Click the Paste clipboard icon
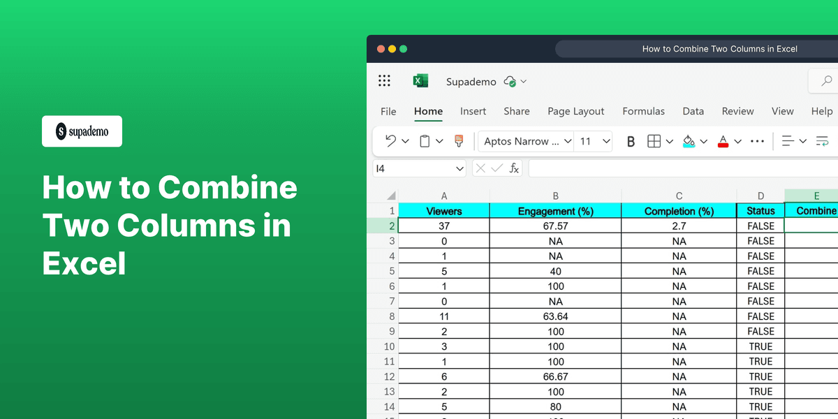 (425, 141)
